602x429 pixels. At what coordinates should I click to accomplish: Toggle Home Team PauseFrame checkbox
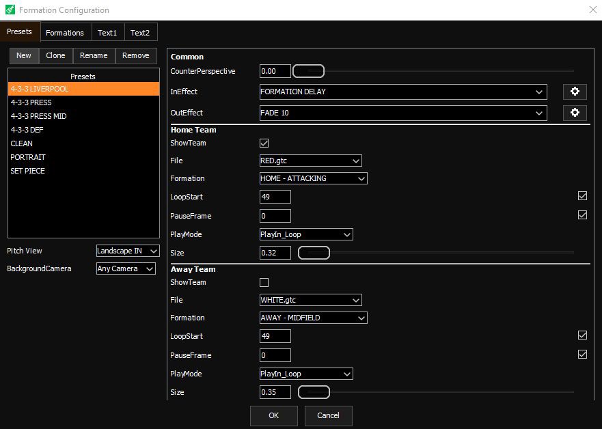pos(582,215)
